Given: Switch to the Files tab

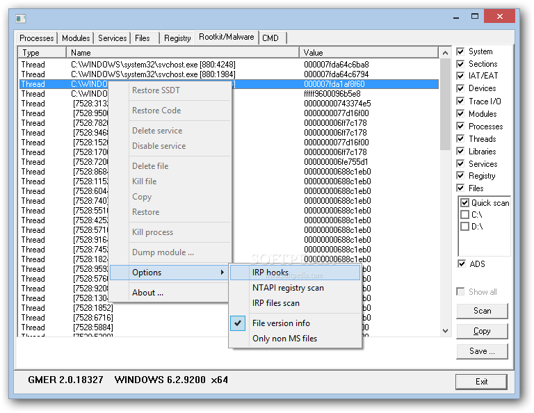Looking at the screenshot, I should click(143, 38).
